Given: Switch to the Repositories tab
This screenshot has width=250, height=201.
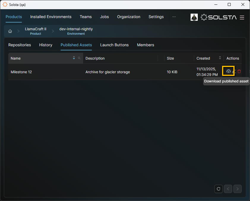Looking at the screenshot, I should (x=20, y=45).
